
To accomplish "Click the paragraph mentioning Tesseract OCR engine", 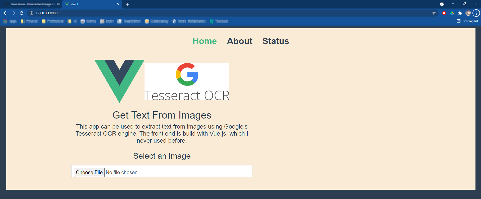I will tap(162, 134).
